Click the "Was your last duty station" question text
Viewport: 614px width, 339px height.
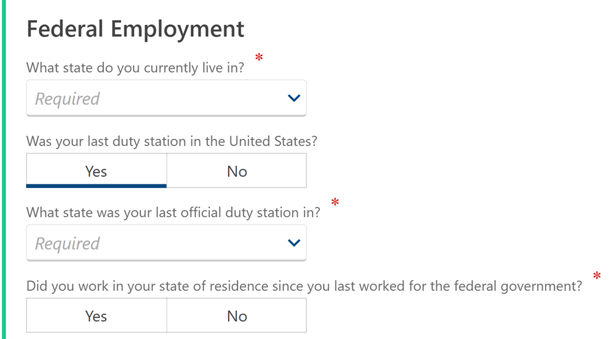[x=172, y=141]
